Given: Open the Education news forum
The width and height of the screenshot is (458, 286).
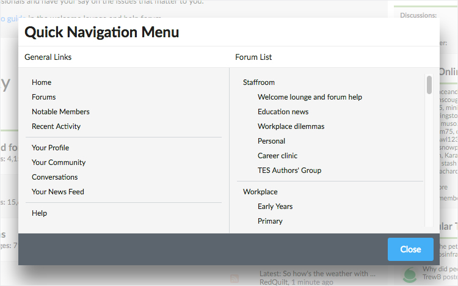Looking at the screenshot, I should (x=283, y=112).
